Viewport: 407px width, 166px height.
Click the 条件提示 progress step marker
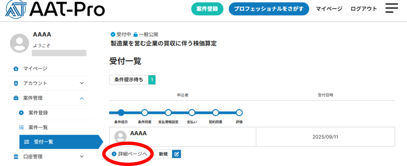[121, 113]
